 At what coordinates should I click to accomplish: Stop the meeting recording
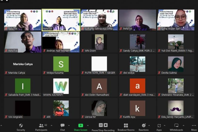(x=106, y=125)
